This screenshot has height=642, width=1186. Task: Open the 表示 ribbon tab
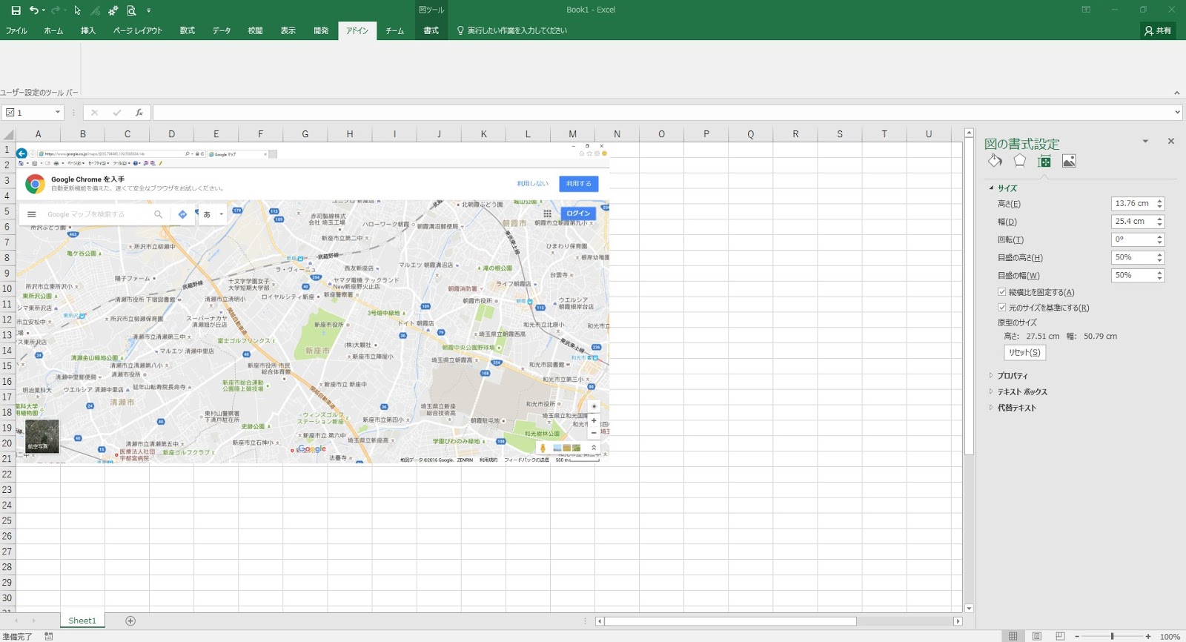tap(288, 30)
